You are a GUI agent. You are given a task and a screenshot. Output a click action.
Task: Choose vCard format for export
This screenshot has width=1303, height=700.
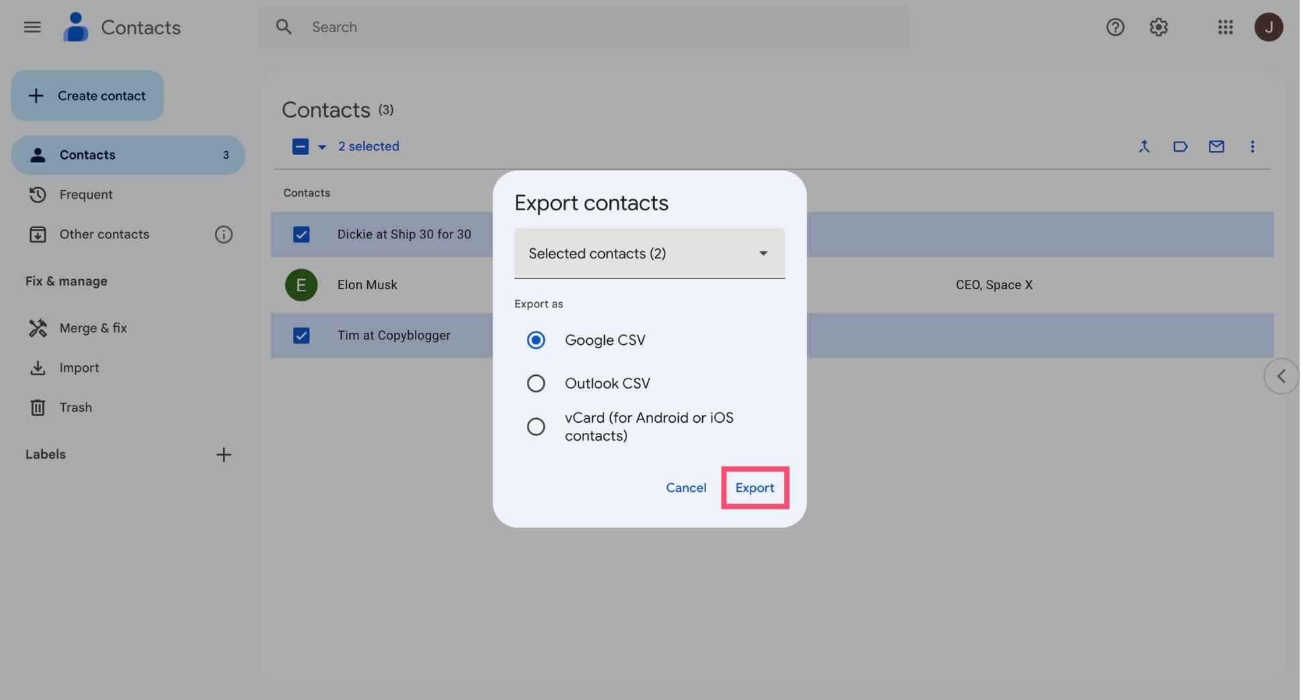pos(536,426)
